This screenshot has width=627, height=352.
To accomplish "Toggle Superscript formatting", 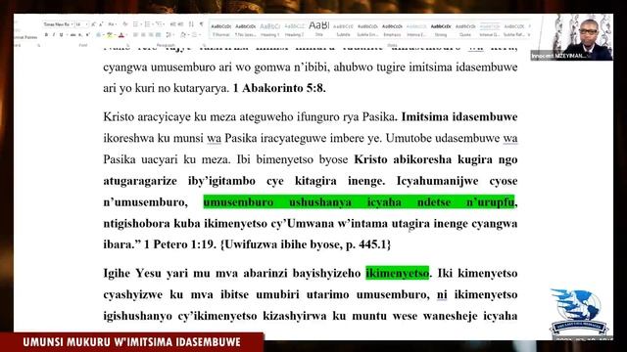I will [x=87, y=35].
